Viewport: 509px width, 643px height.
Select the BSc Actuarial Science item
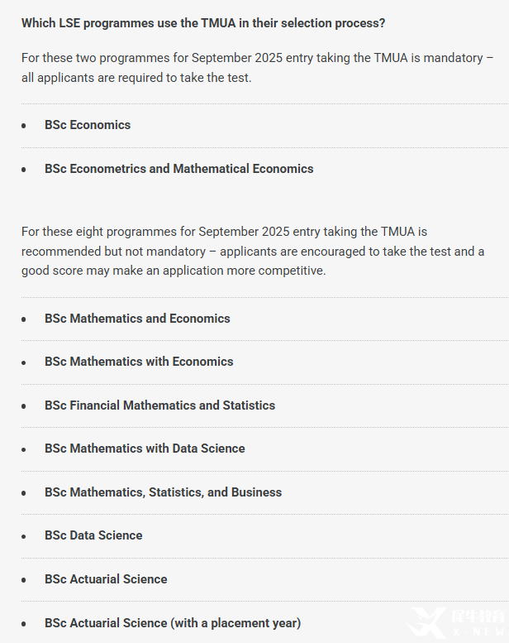106,579
